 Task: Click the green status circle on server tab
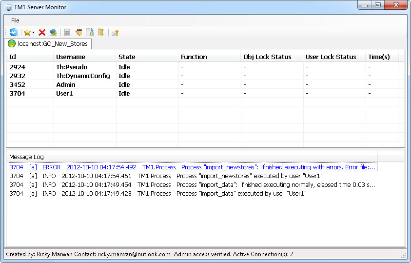pyautogui.click(x=12, y=43)
